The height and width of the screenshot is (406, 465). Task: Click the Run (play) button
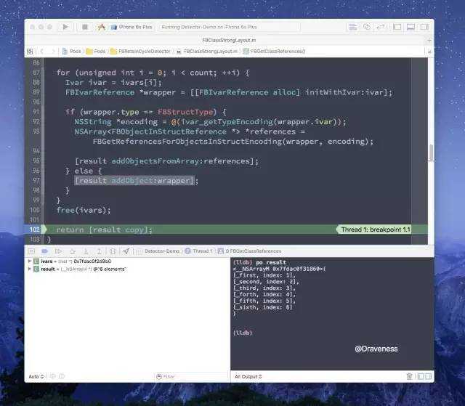click(65, 27)
